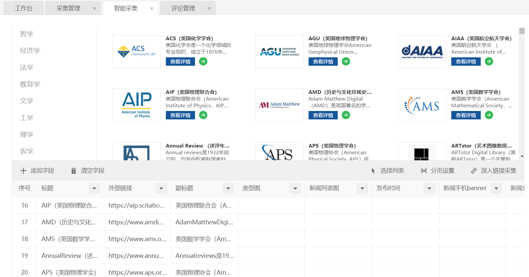Screen dimensions: 529x277
Task: Switch to the 评论管理 tab
Action: click(183, 8)
